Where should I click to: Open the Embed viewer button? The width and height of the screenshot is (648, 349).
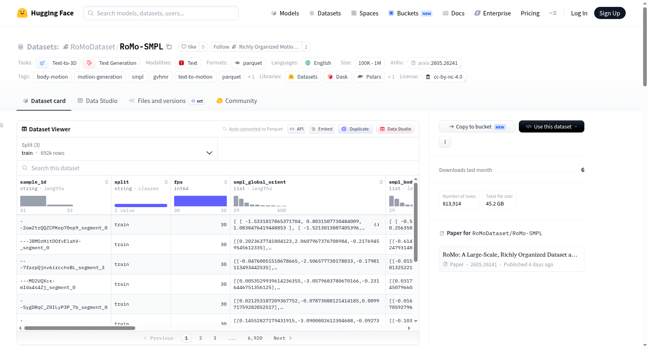click(322, 129)
